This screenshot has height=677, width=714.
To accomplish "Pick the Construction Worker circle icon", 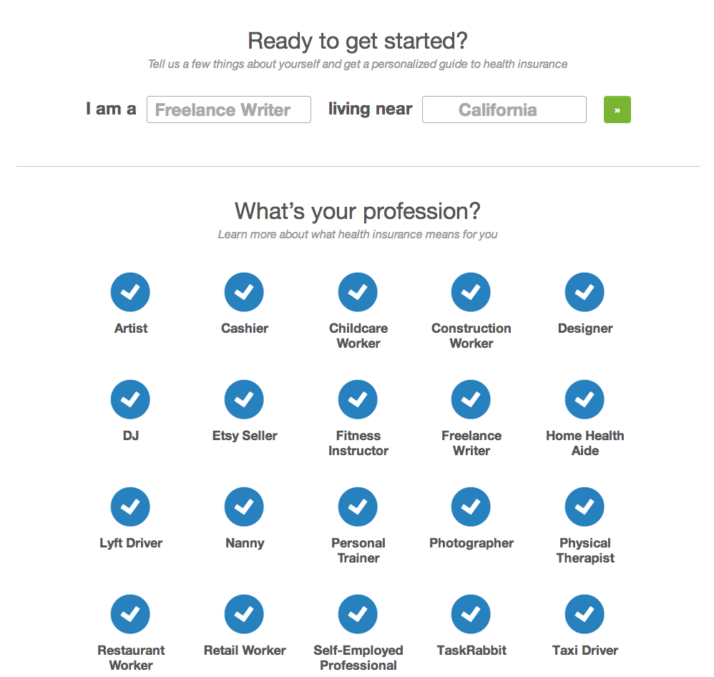I will (471, 292).
